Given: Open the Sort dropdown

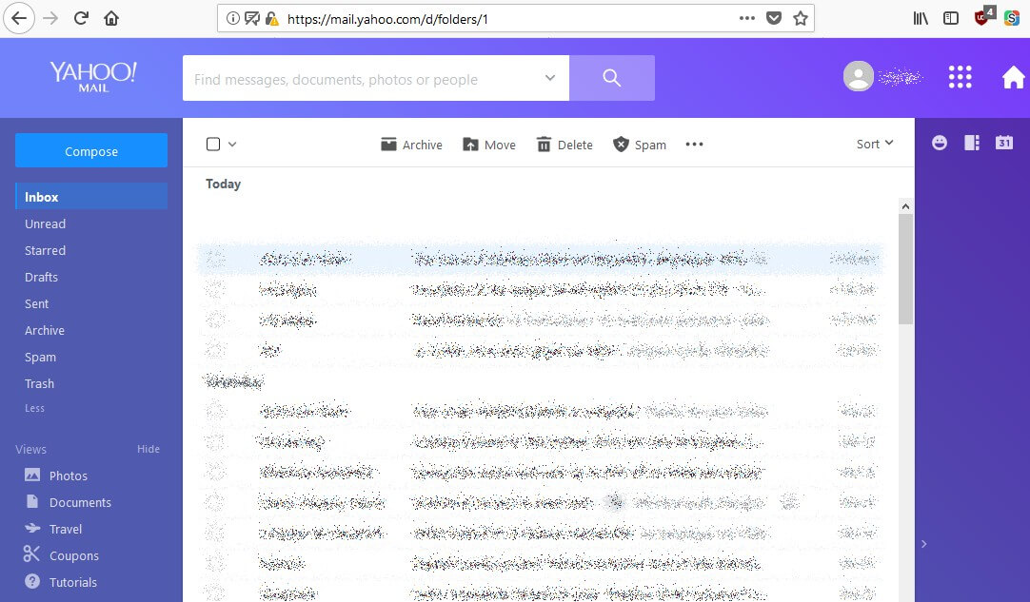Looking at the screenshot, I should pyautogui.click(x=874, y=144).
